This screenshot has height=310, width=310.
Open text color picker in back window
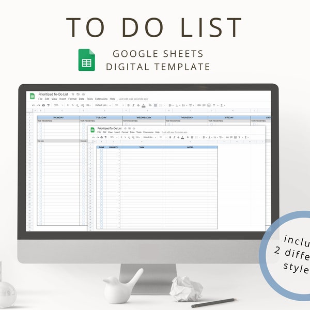144,105
